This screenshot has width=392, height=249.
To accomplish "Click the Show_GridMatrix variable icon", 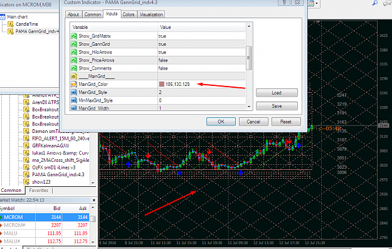I will (74, 36).
